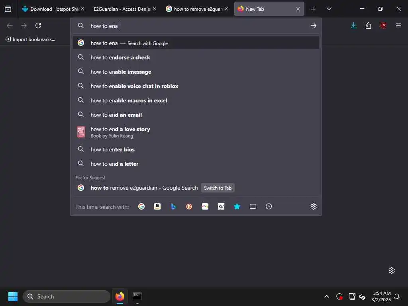Switch to E2Guardian Access Denied tab
Image resolution: width=408 pixels, height=306 pixels.
tap(124, 9)
